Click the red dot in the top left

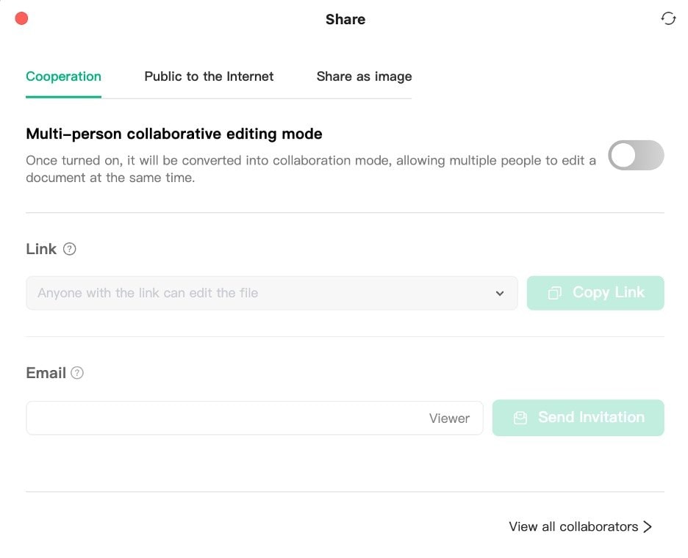pos(21,18)
